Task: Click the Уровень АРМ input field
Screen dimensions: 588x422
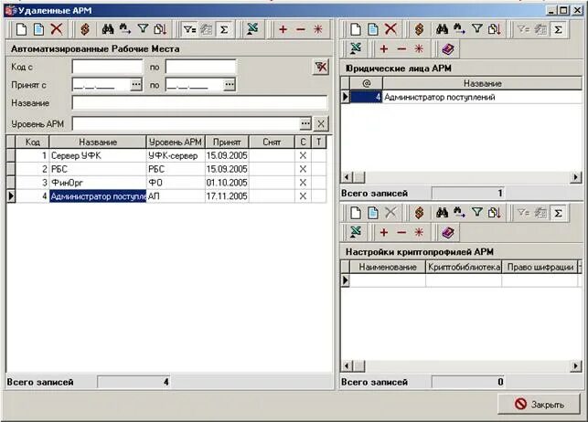Action: pos(186,123)
